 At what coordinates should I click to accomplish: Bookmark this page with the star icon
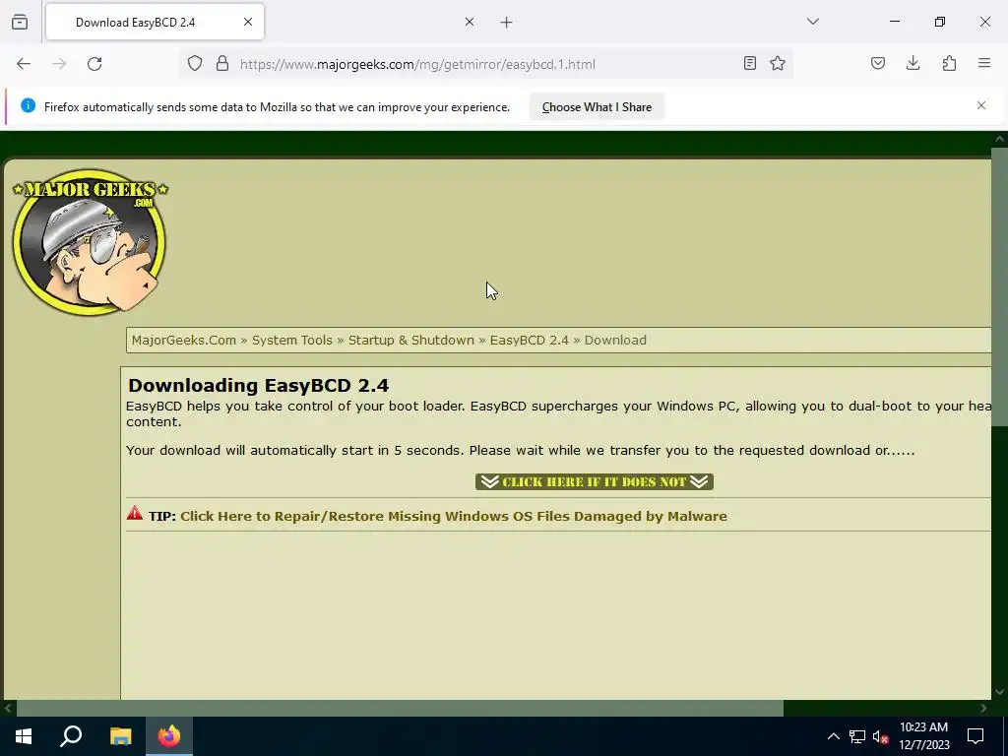[778, 63]
